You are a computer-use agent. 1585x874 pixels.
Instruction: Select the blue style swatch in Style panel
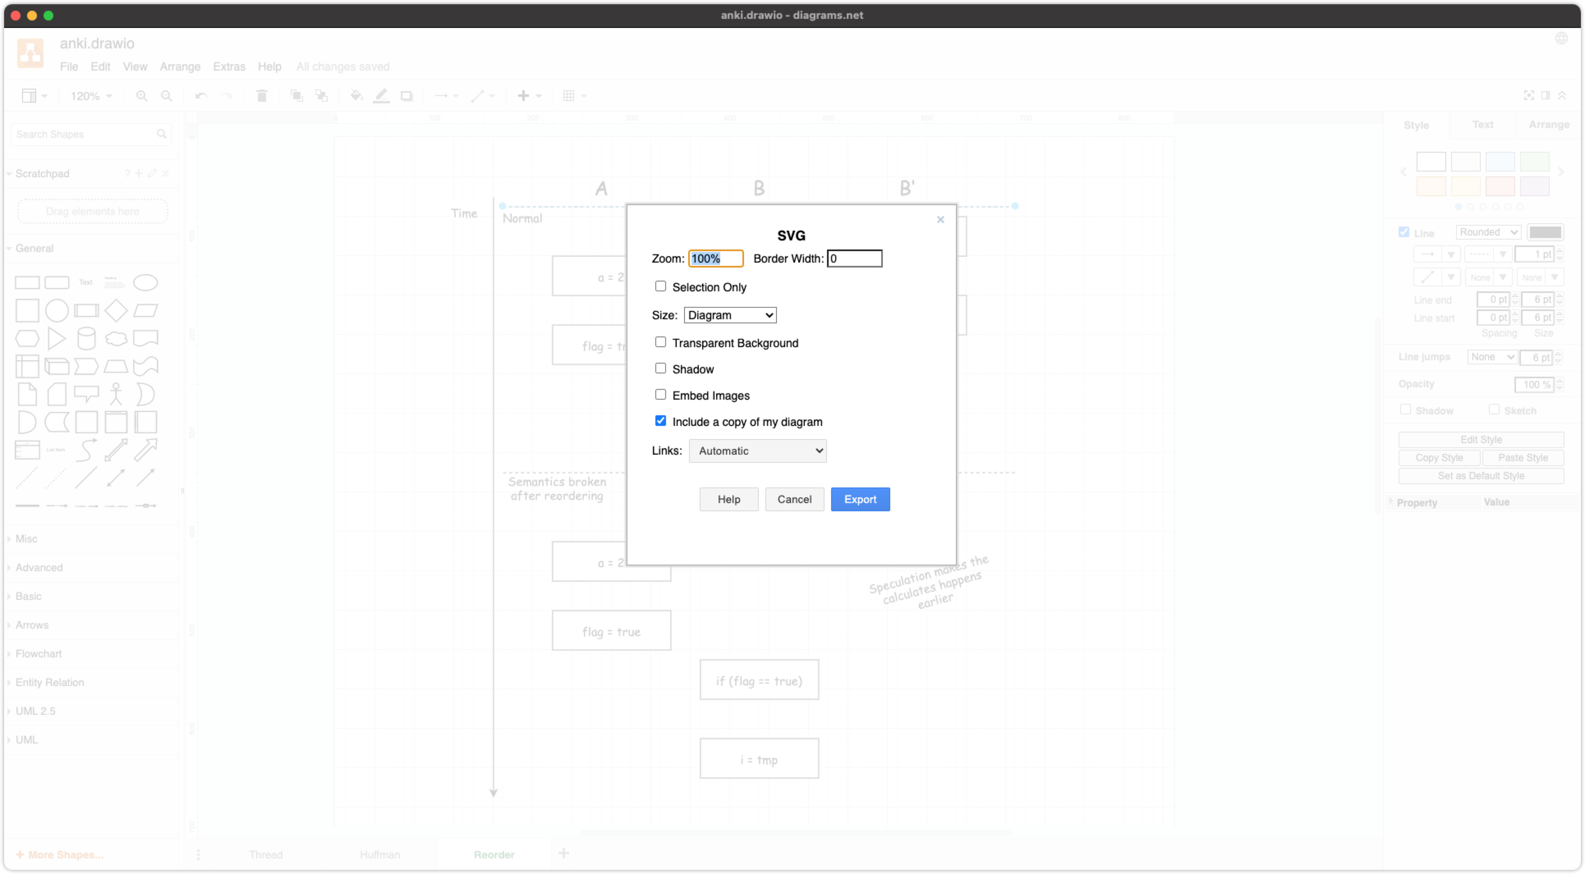(x=1500, y=161)
